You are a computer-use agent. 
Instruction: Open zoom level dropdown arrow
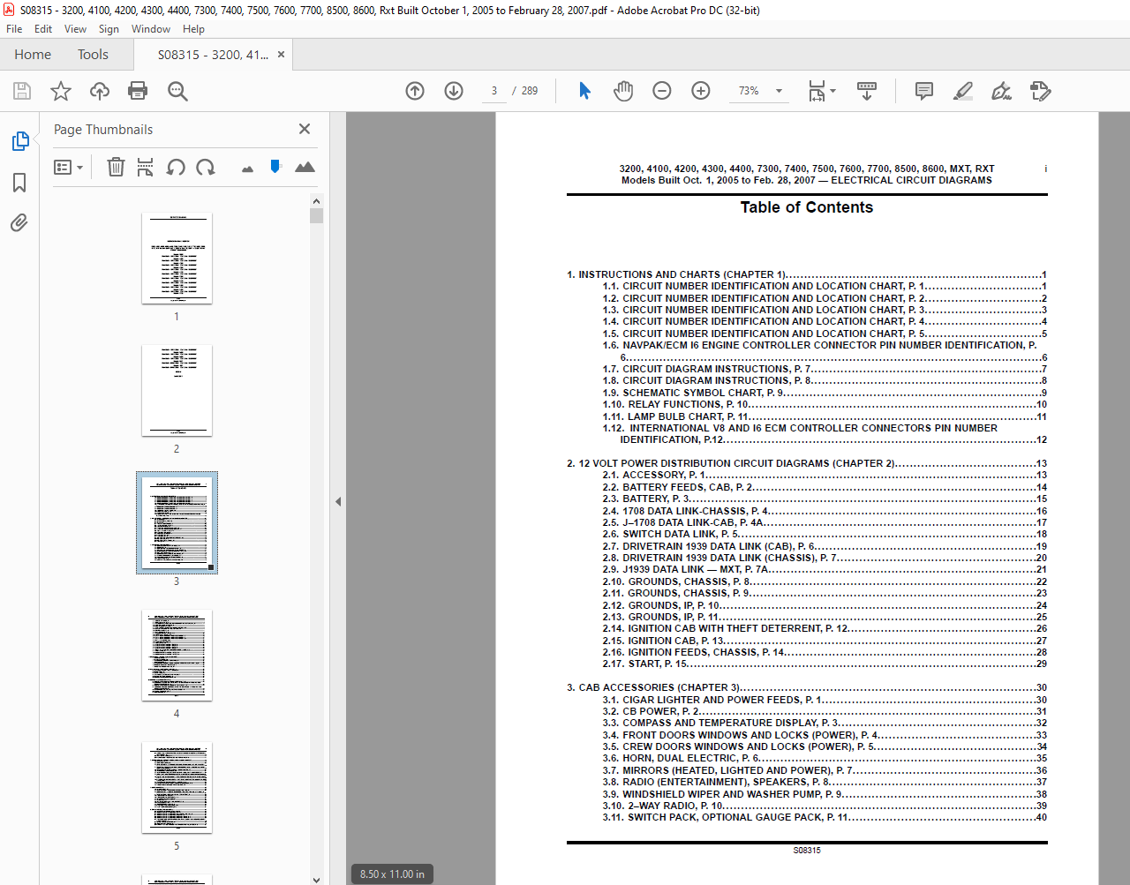[x=779, y=91]
